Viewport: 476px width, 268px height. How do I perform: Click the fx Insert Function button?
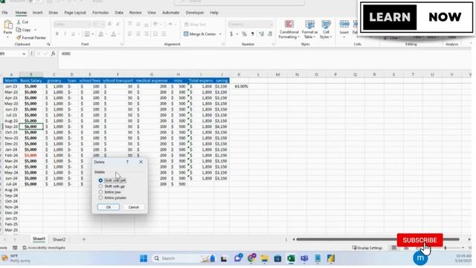click(53, 54)
